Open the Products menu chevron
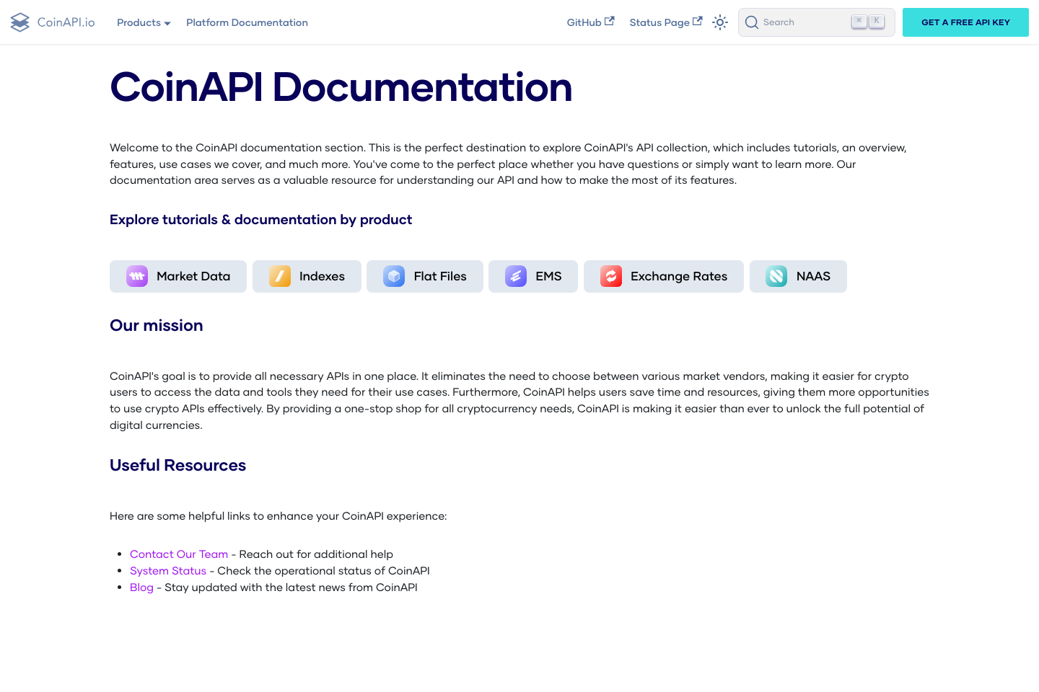Screen dimensions: 1039x692 click(x=167, y=24)
